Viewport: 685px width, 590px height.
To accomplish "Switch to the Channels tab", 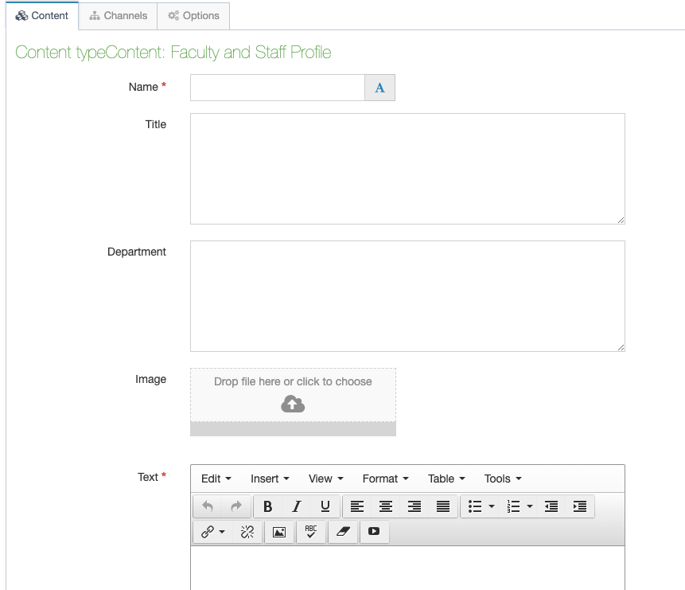I will 118,16.
